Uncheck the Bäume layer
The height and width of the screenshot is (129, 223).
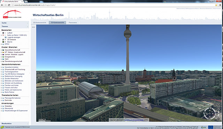(x=6, y=42)
